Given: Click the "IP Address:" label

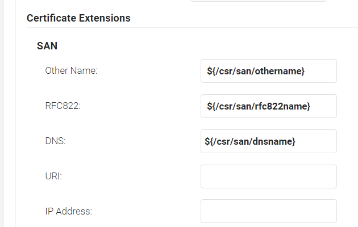Looking at the screenshot, I should tap(69, 212).
